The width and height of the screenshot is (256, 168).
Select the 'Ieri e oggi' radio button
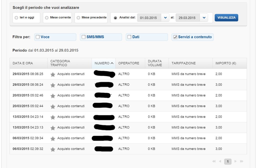tap(16, 18)
